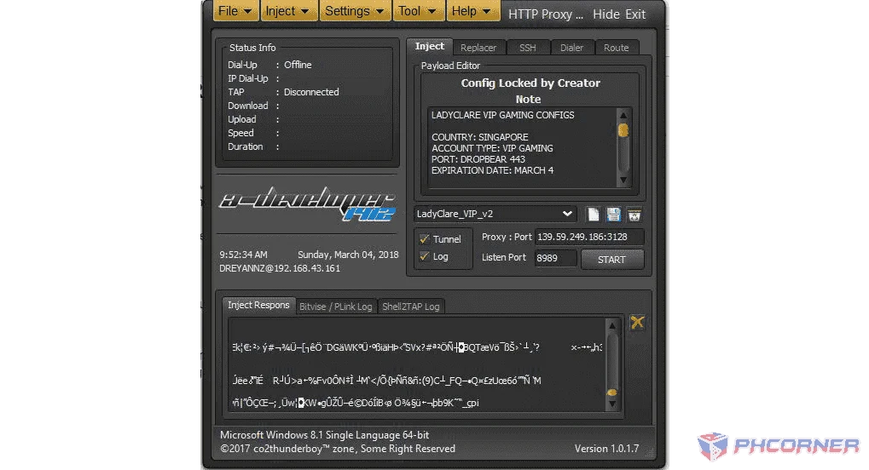Click the 'PORT: DROPBEAR 443' note line
Viewport: 869px width, 470px height.
click(x=478, y=159)
